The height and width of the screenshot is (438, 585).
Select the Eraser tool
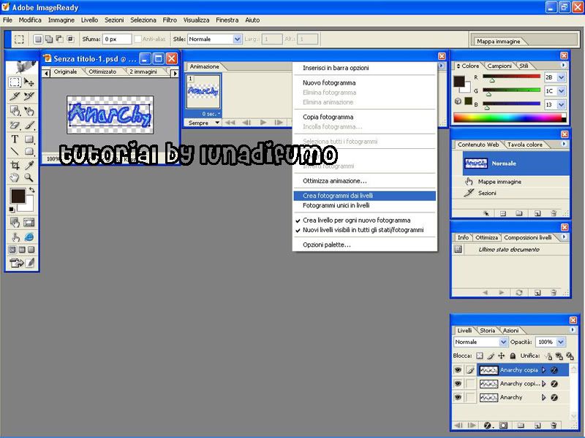(15, 125)
